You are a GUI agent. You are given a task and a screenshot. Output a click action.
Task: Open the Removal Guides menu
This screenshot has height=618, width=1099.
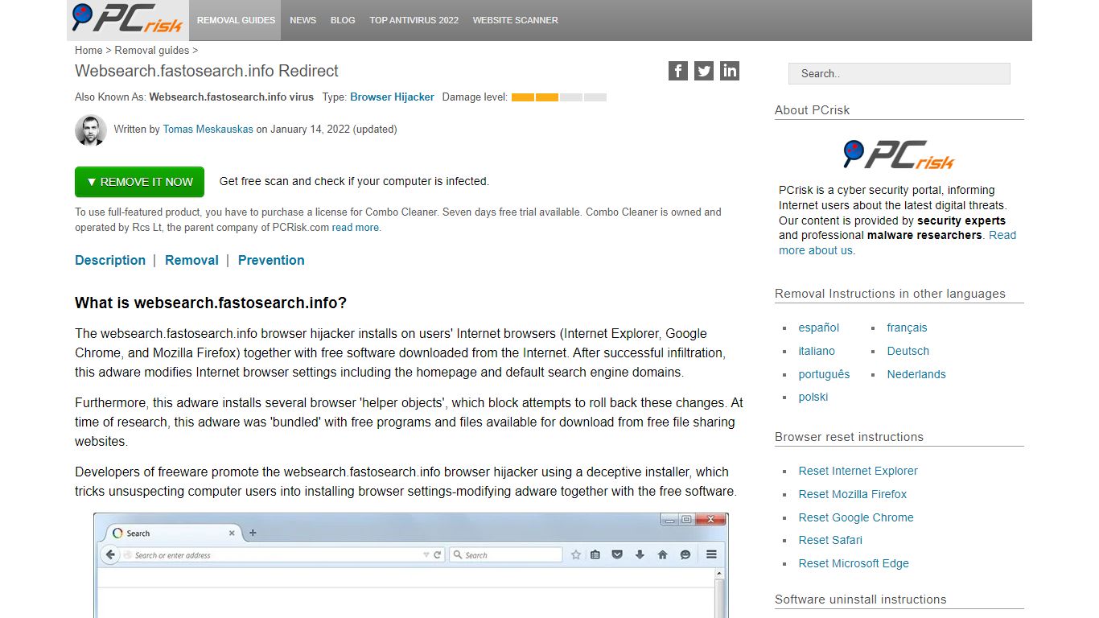click(x=236, y=20)
